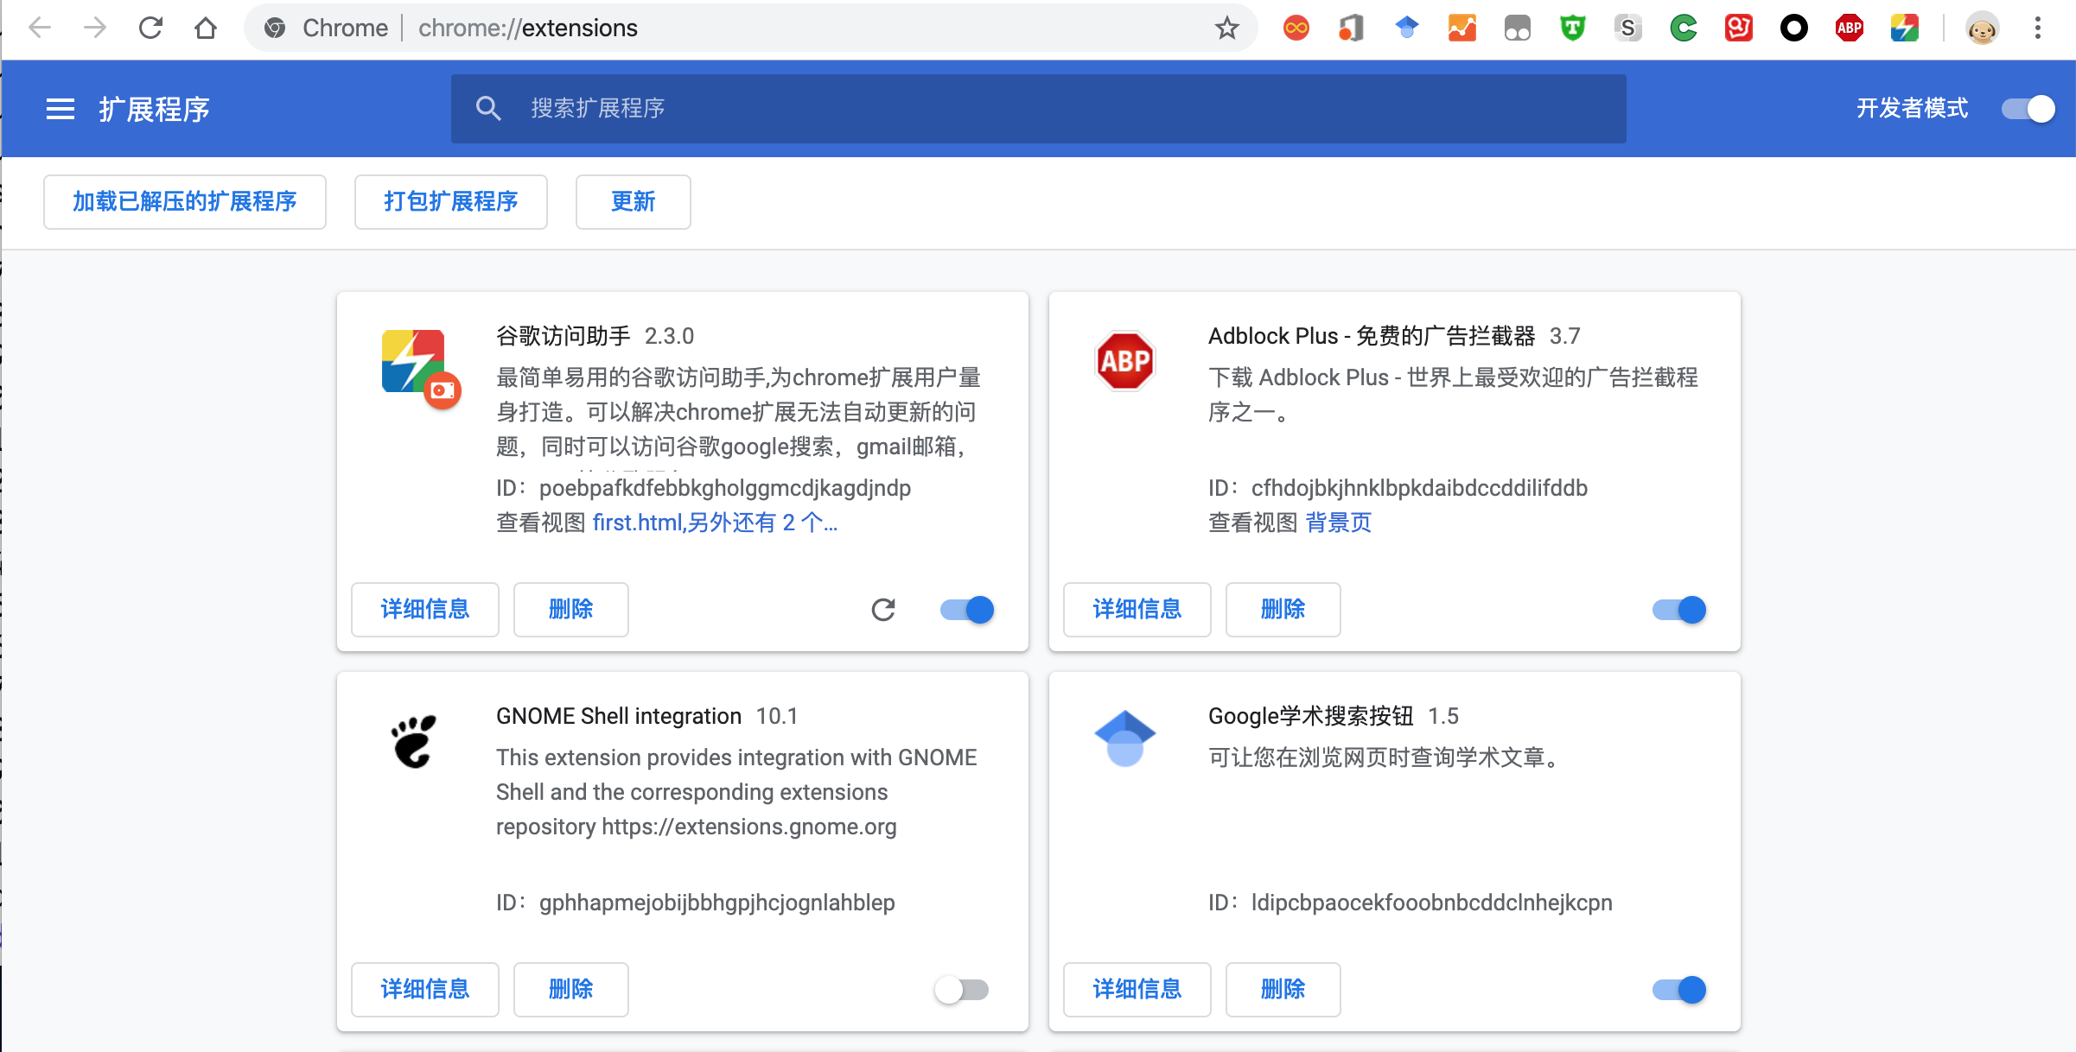The width and height of the screenshot is (2076, 1052).
Task: Click ID text gphhapmejobijbbhgpjhcjognlahblep
Action: [717, 903]
